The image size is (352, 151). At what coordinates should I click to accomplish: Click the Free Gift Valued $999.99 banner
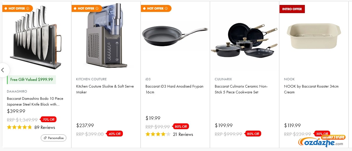pyautogui.click(x=31, y=80)
